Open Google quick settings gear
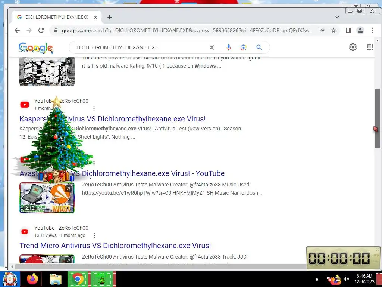 [x=353, y=47]
